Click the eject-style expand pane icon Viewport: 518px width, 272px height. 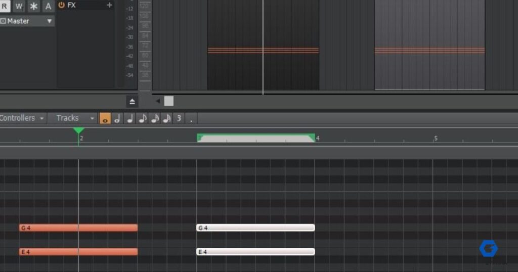pos(132,102)
